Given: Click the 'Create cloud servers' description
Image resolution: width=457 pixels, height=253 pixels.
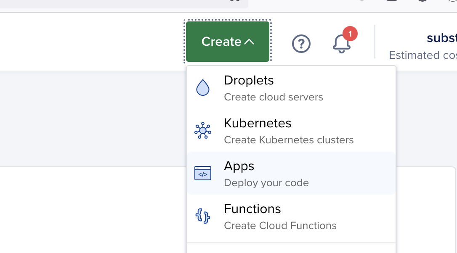Looking at the screenshot, I should pyautogui.click(x=274, y=97).
